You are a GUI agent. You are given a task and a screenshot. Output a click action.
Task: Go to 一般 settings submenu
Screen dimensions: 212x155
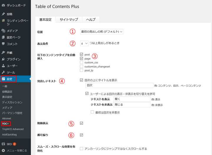pos(5,86)
